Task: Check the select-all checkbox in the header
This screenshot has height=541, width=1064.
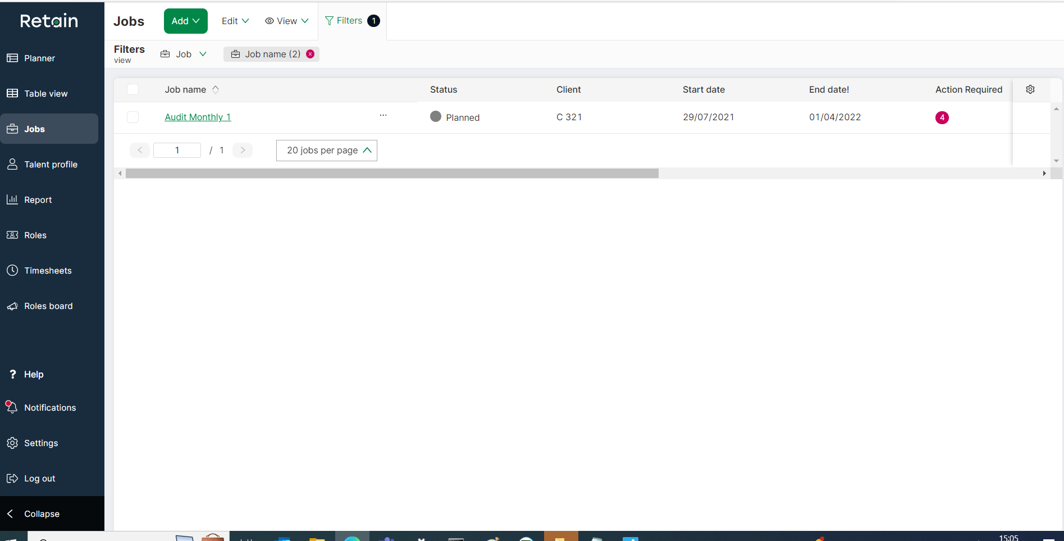Action: tap(133, 89)
